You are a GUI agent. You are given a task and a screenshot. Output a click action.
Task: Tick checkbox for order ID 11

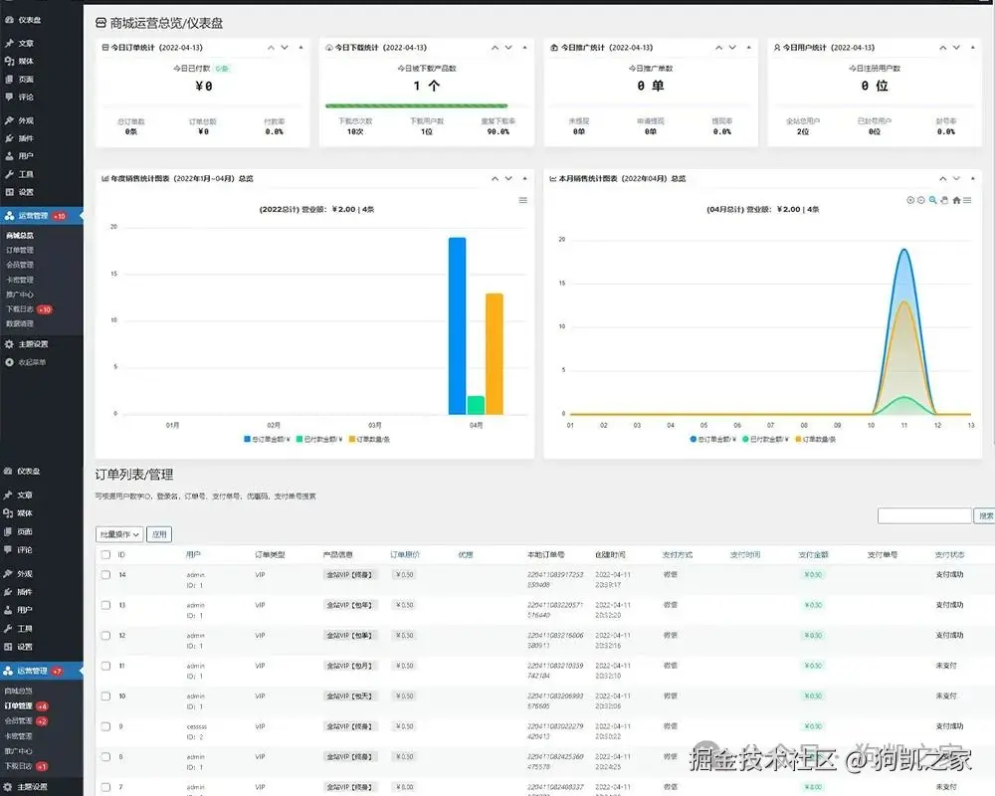coord(106,666)
